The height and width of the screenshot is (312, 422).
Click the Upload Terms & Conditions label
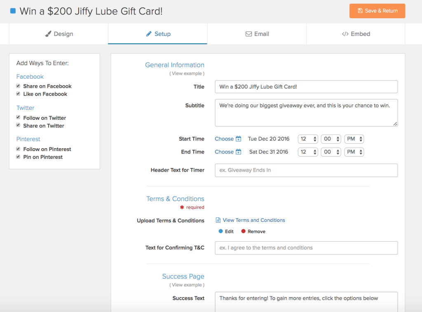pyautogui.click(x=171, y=221)
